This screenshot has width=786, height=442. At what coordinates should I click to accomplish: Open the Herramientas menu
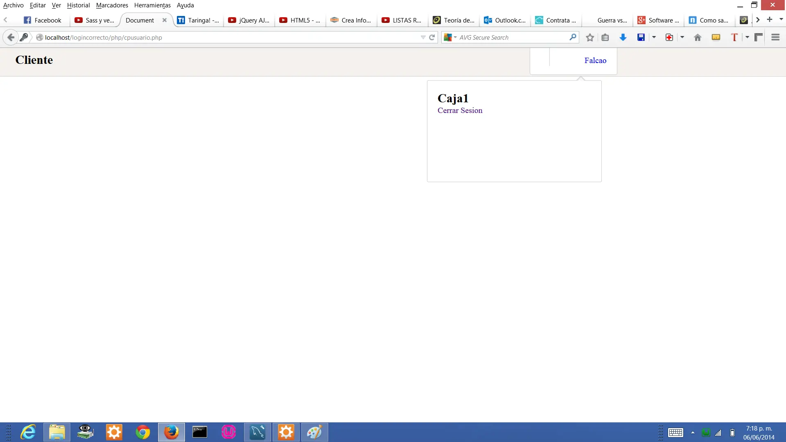[x=152, y=5]
